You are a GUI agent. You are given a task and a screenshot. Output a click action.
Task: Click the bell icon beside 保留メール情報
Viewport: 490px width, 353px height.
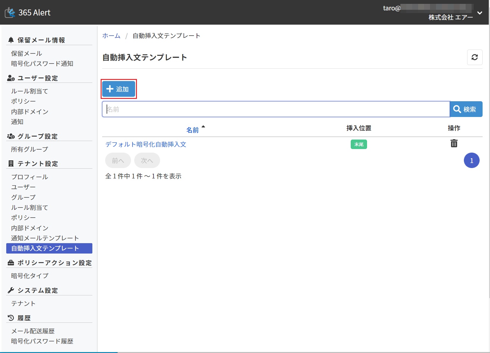point(11,40)
